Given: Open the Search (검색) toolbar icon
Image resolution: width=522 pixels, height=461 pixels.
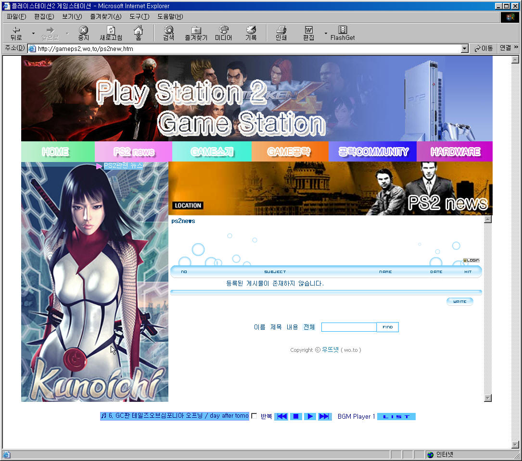Looking at the screenshot, I should click(168, 33).
